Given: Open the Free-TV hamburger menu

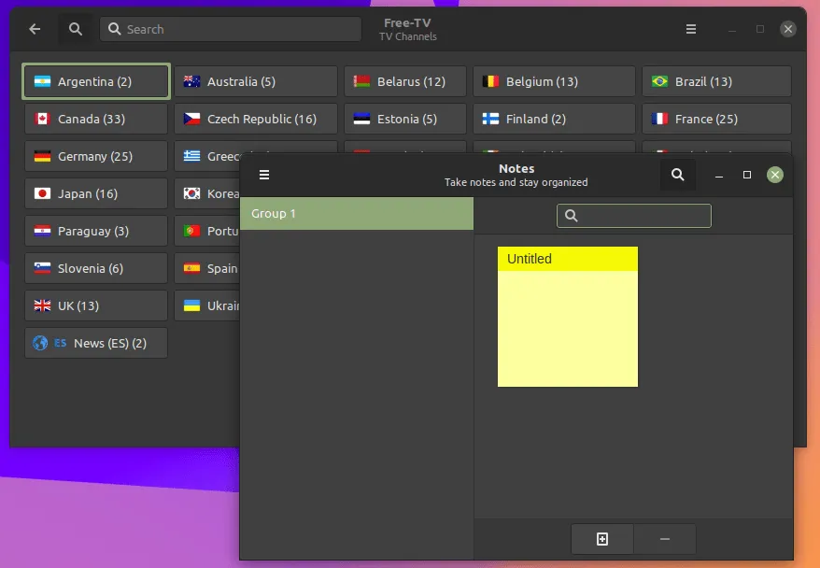Looking at the screenshot, I should click(x=691, y=29).
